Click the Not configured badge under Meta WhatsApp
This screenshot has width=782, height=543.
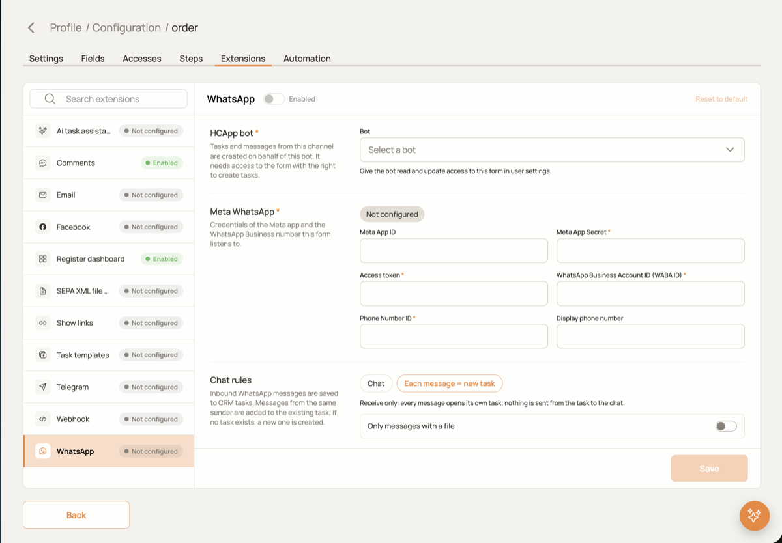pos(392,214)
